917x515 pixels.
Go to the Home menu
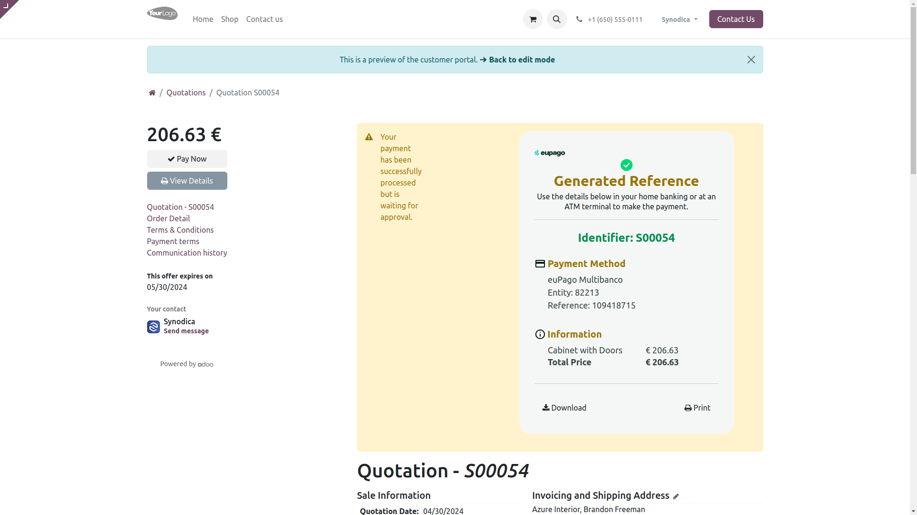203,19
